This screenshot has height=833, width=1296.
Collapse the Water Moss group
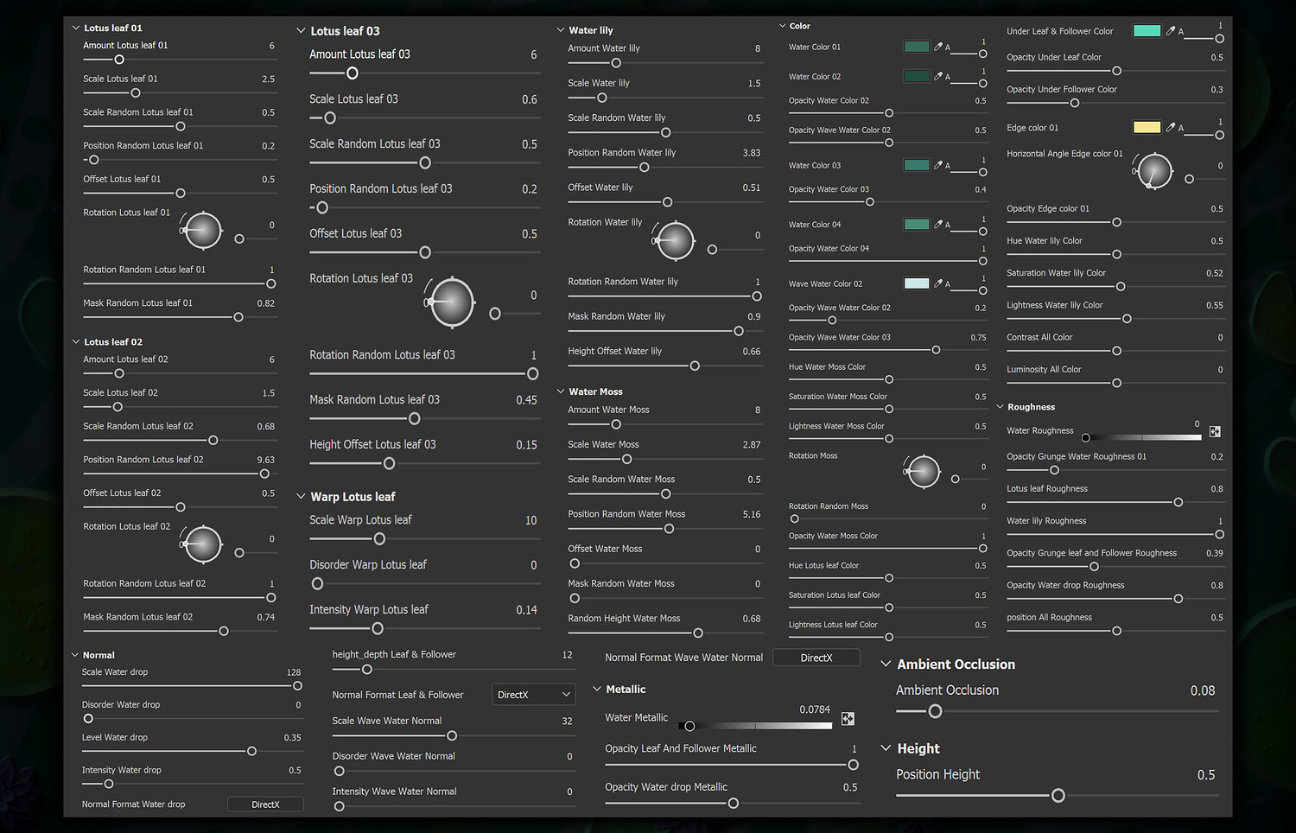[x=561, y=391]
